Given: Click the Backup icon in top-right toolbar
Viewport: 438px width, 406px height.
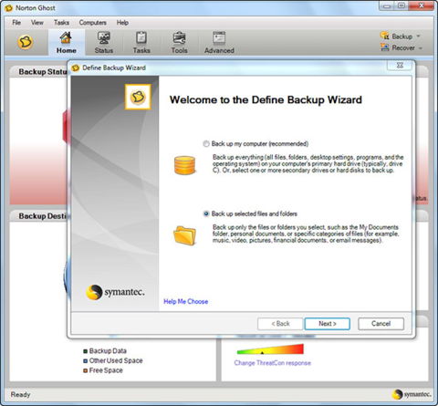Looking at the screenshot, I should coord(385,36).
